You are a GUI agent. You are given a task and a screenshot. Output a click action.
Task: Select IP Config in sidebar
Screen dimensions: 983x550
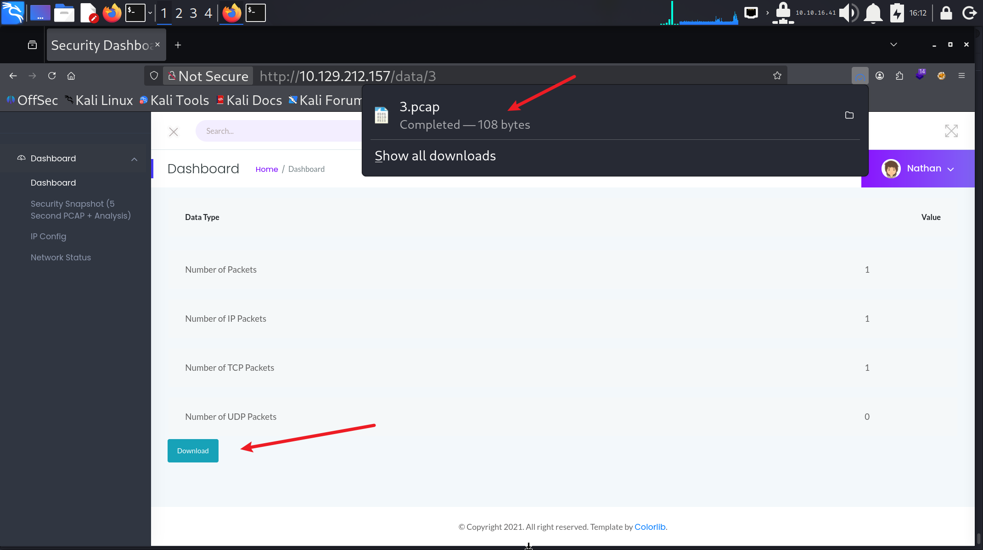click(x=48, y=236)
